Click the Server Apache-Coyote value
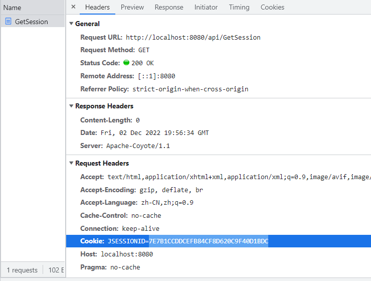 click(x=138, y=146)
